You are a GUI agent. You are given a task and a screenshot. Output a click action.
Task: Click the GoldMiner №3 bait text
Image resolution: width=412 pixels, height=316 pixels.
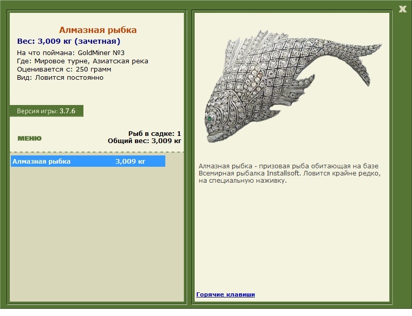(101, 53)
